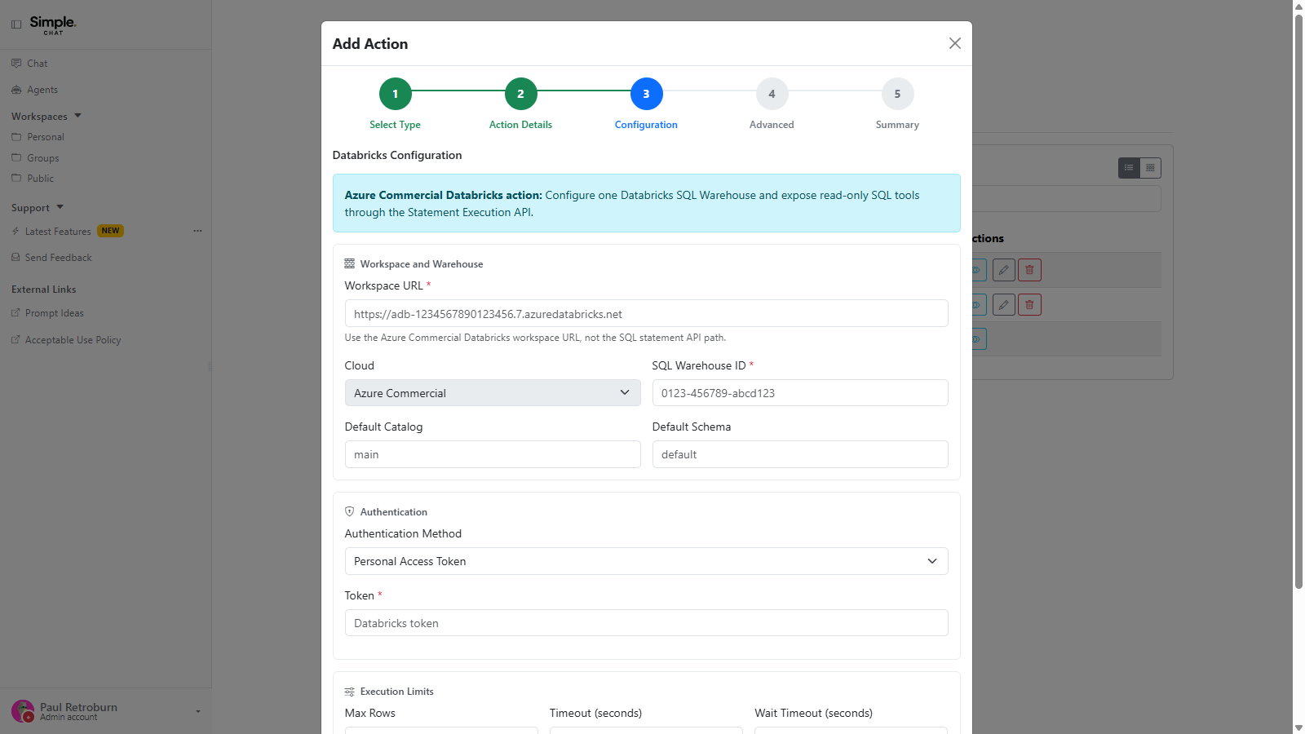
Task: Click the Workspace and Warehouse grid icon
Action: tap(349, 263)
